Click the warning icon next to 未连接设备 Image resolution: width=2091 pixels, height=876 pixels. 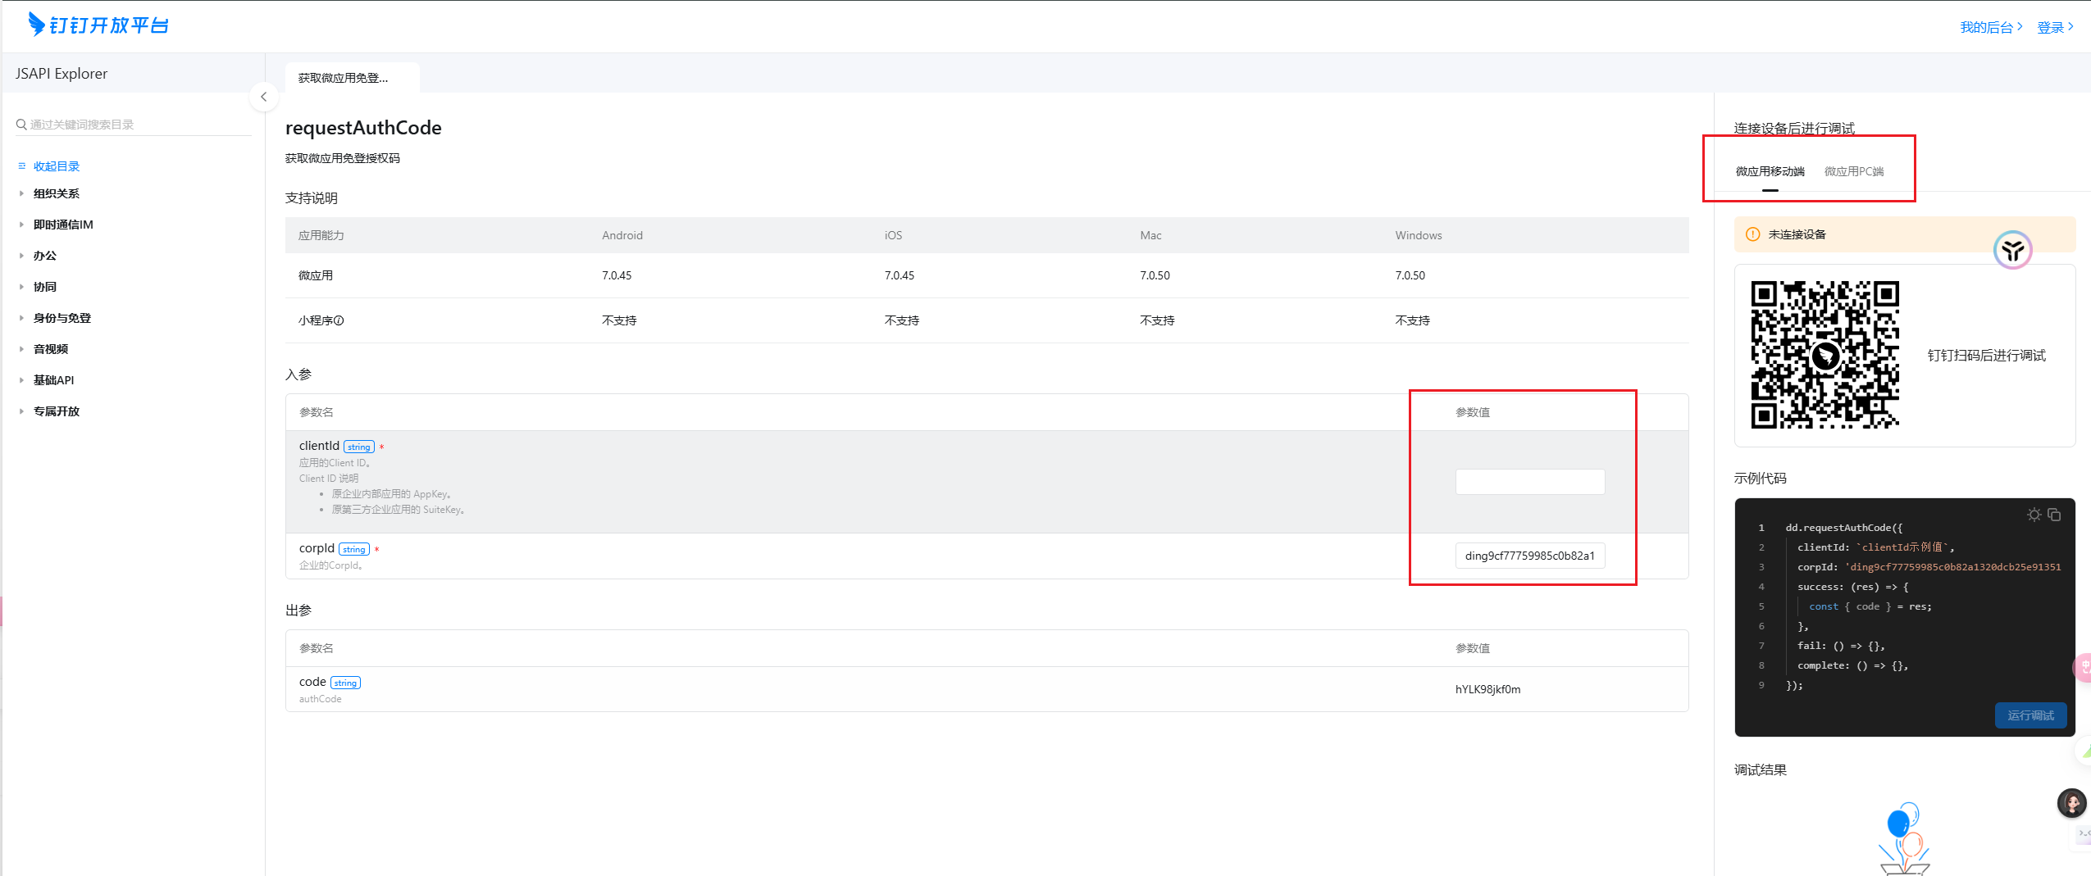1753,234
